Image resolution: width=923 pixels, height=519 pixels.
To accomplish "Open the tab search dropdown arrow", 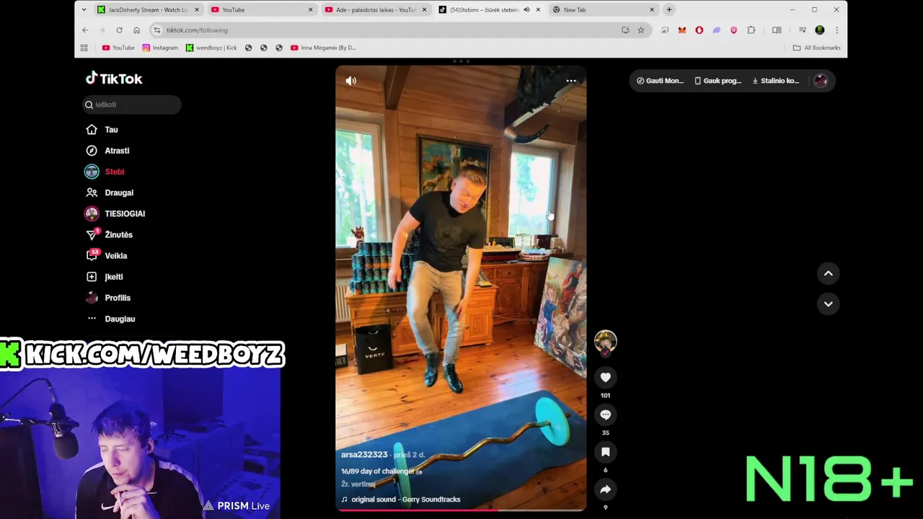I will pyautogui.click(x=84, y=10).
